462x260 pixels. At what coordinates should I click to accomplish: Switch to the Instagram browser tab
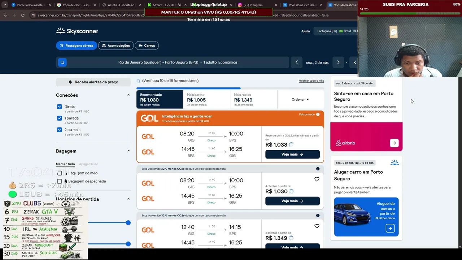(x=257, y=5)
